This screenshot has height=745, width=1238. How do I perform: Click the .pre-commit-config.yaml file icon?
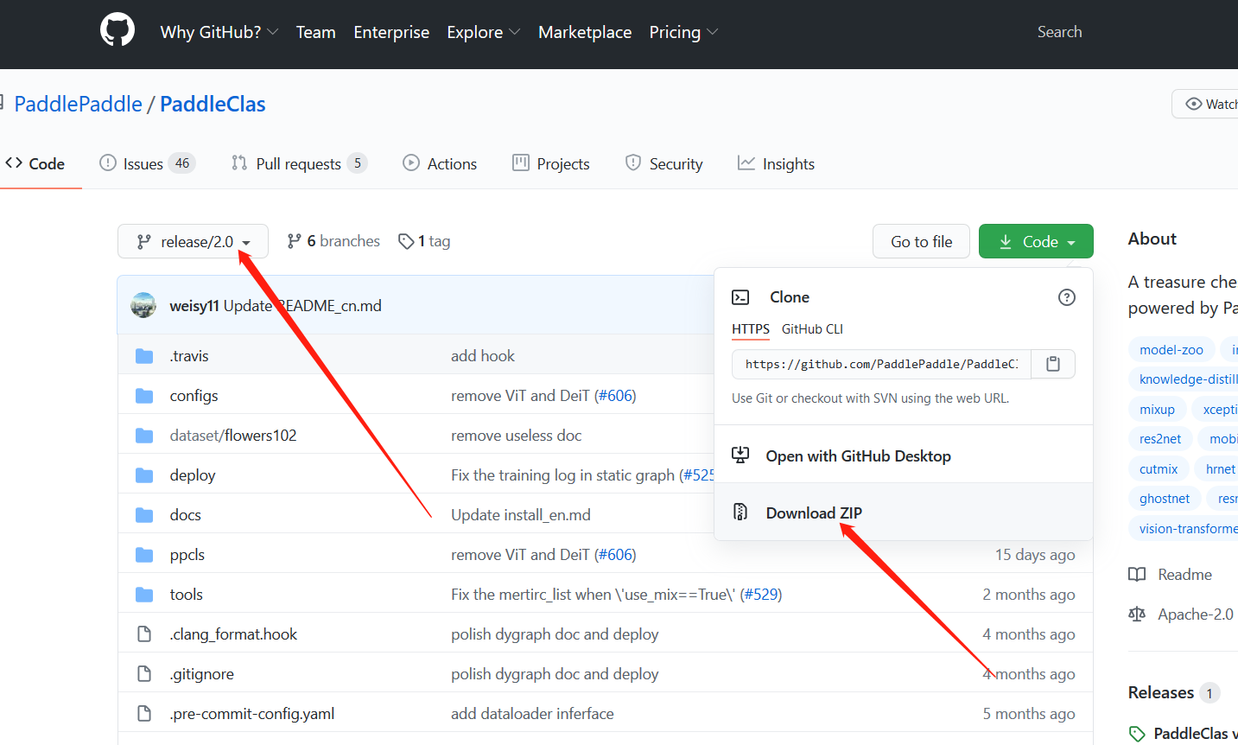144,714
